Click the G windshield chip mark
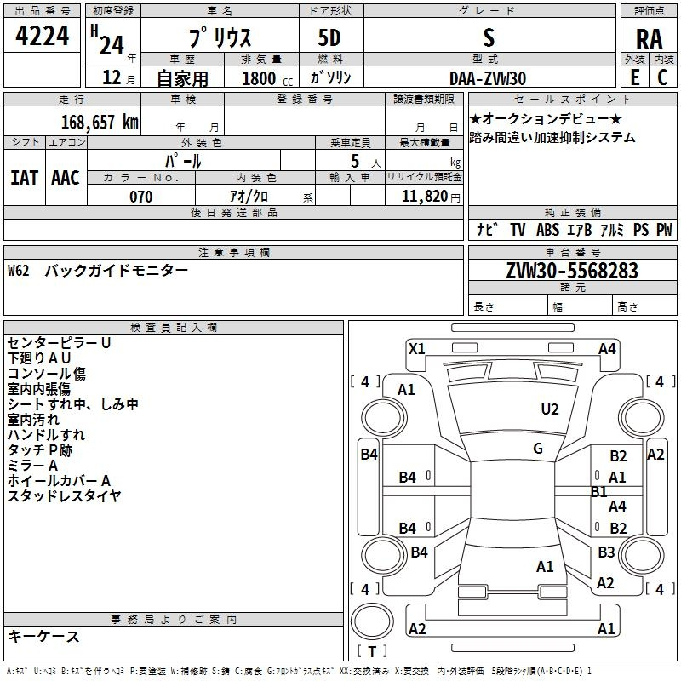The image size is (681, 681). [538, 449]
